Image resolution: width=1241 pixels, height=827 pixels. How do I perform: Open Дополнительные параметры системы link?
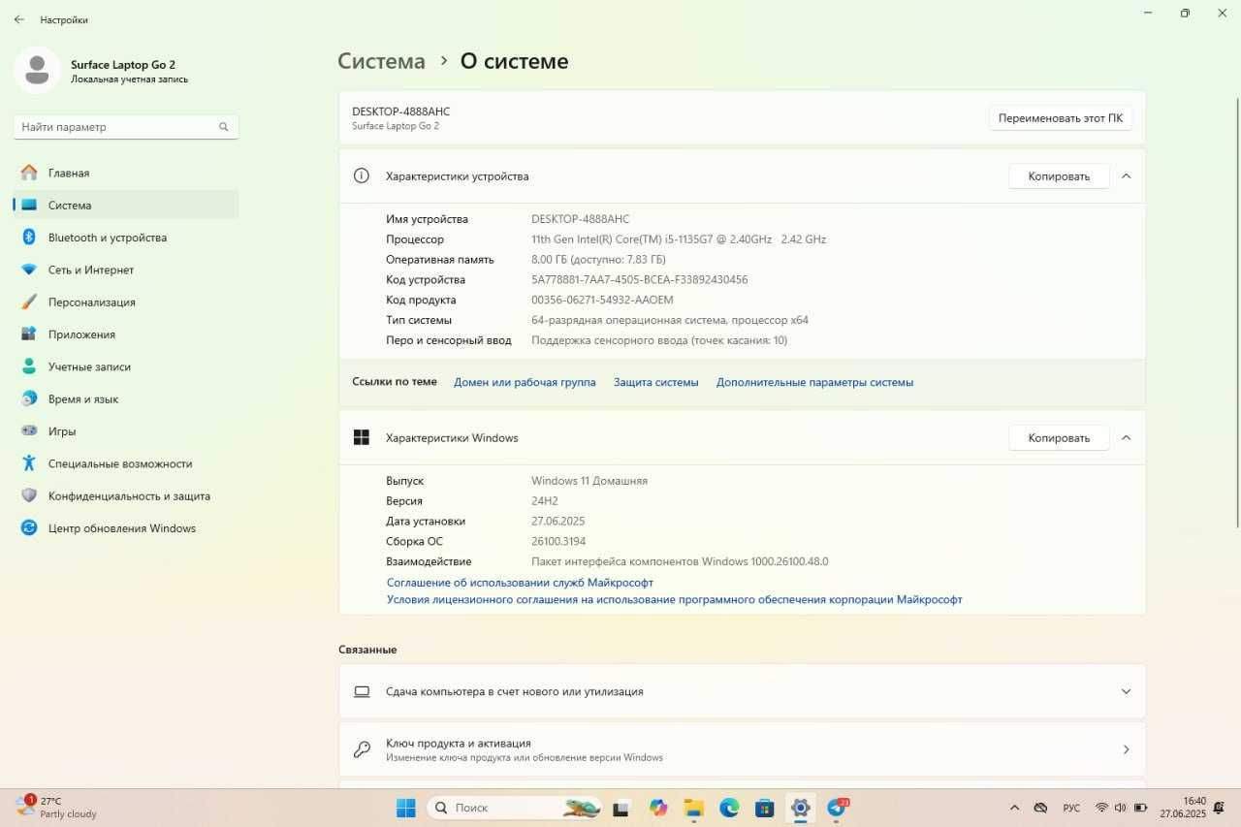coord(814,382)
